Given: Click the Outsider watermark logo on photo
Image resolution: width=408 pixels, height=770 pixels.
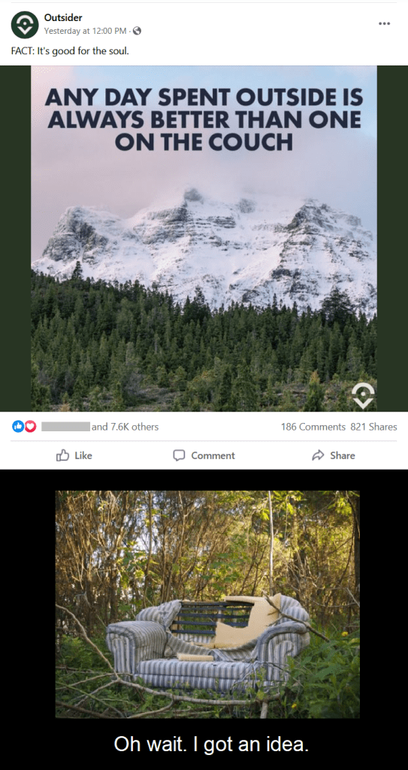Looking at the screenshot, I should [364, 396].
